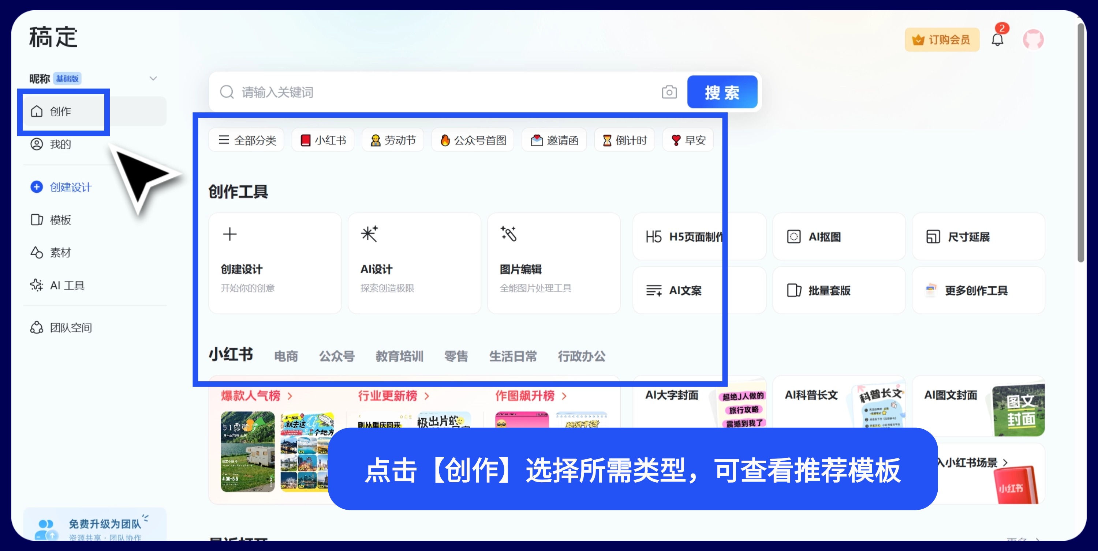Switch to the 电商 tab
The image size is (1098, 551).
click(x=286, y=356)
